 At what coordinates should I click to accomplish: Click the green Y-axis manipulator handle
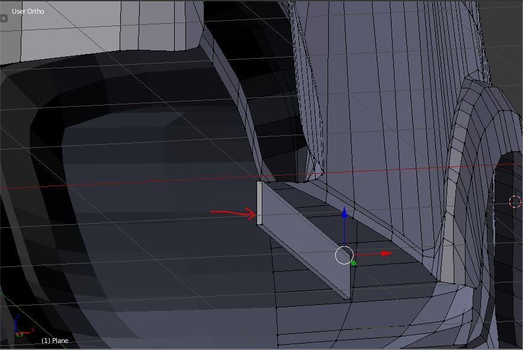353,263
